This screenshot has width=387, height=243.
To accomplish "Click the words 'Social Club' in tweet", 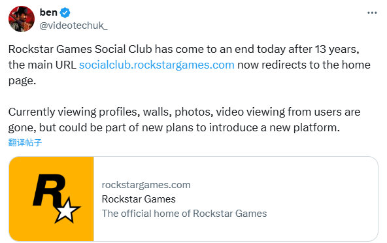I will [124, 49].
